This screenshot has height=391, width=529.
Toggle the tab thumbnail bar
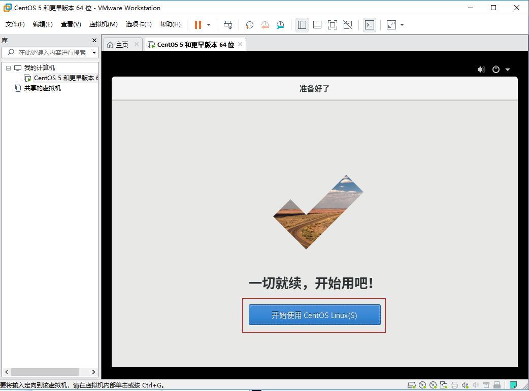pos(317,24)
